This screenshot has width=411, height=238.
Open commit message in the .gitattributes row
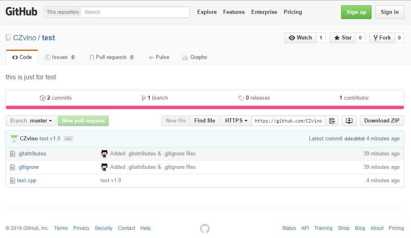click(x=153, y=154)
